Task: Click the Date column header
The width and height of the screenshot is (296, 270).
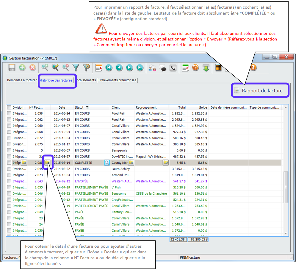Action: click(62, 107)
